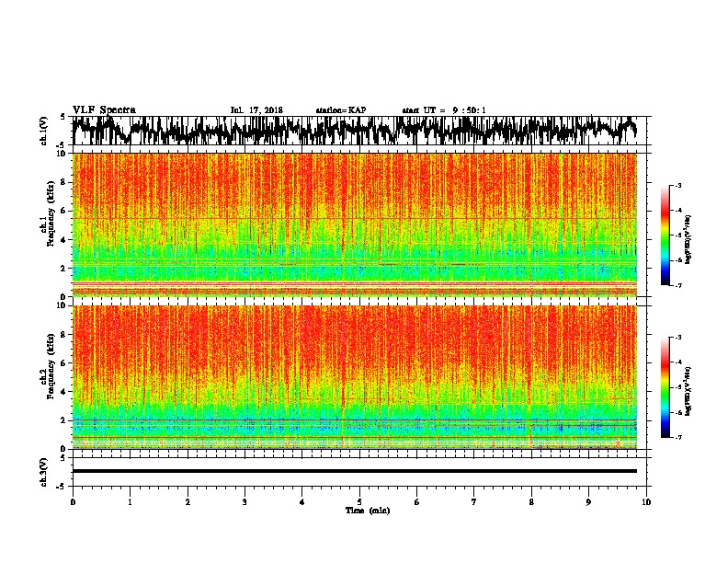Click the time axis tick label "3"

tap(245, 502)
